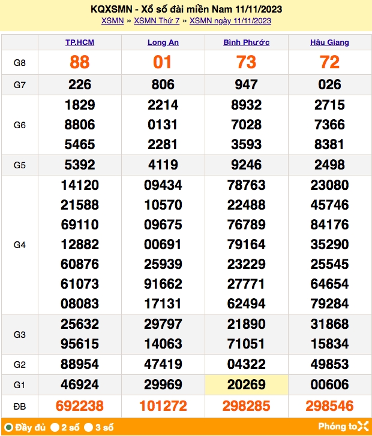Click G8 result 01 for Long An

162,62
